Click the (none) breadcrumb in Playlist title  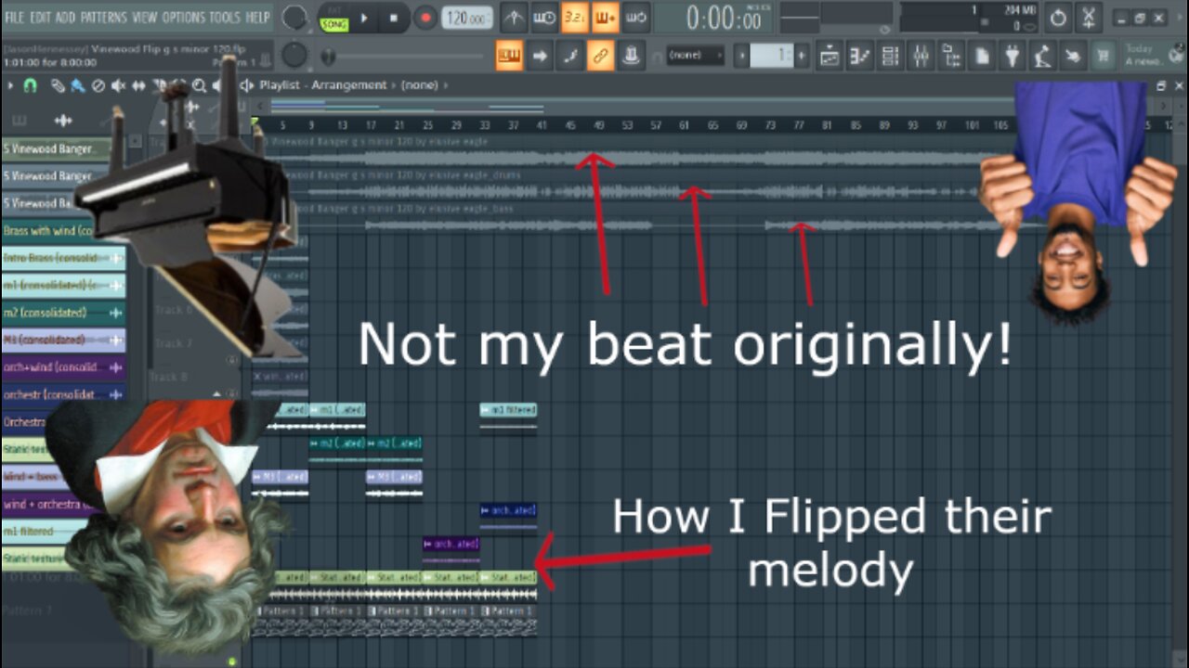click(419, 85)
